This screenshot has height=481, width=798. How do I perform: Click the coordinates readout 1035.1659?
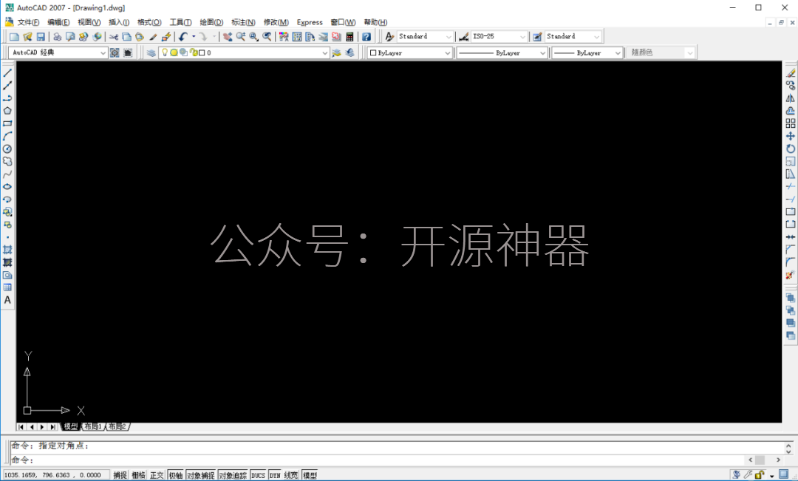click(55, 475)
